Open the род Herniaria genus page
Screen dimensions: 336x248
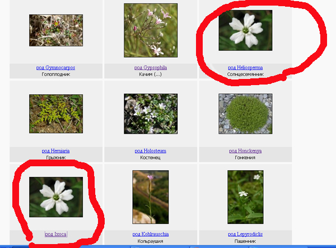(55, 151)
